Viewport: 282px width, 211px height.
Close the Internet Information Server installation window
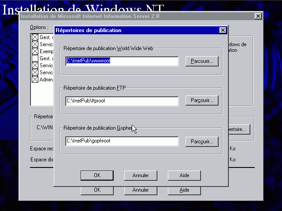click(258, 16)
